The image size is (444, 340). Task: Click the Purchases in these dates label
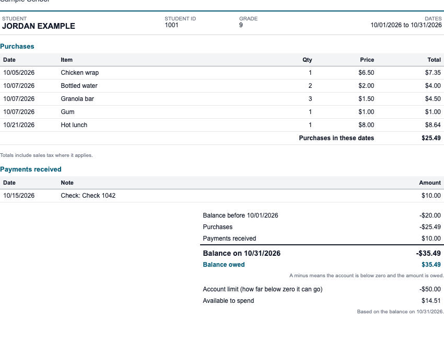pos(336,138)
